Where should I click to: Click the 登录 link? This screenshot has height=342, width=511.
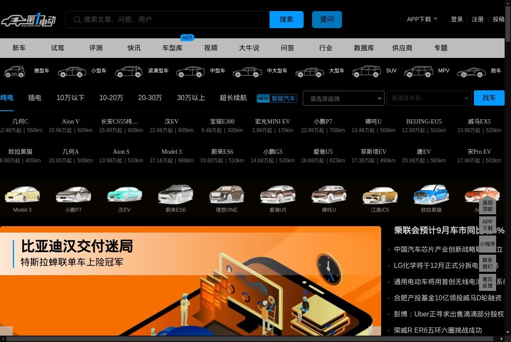pos(457,19)
